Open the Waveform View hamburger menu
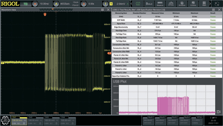The height and width of the screenshot is (126, 223). (103, 10)
